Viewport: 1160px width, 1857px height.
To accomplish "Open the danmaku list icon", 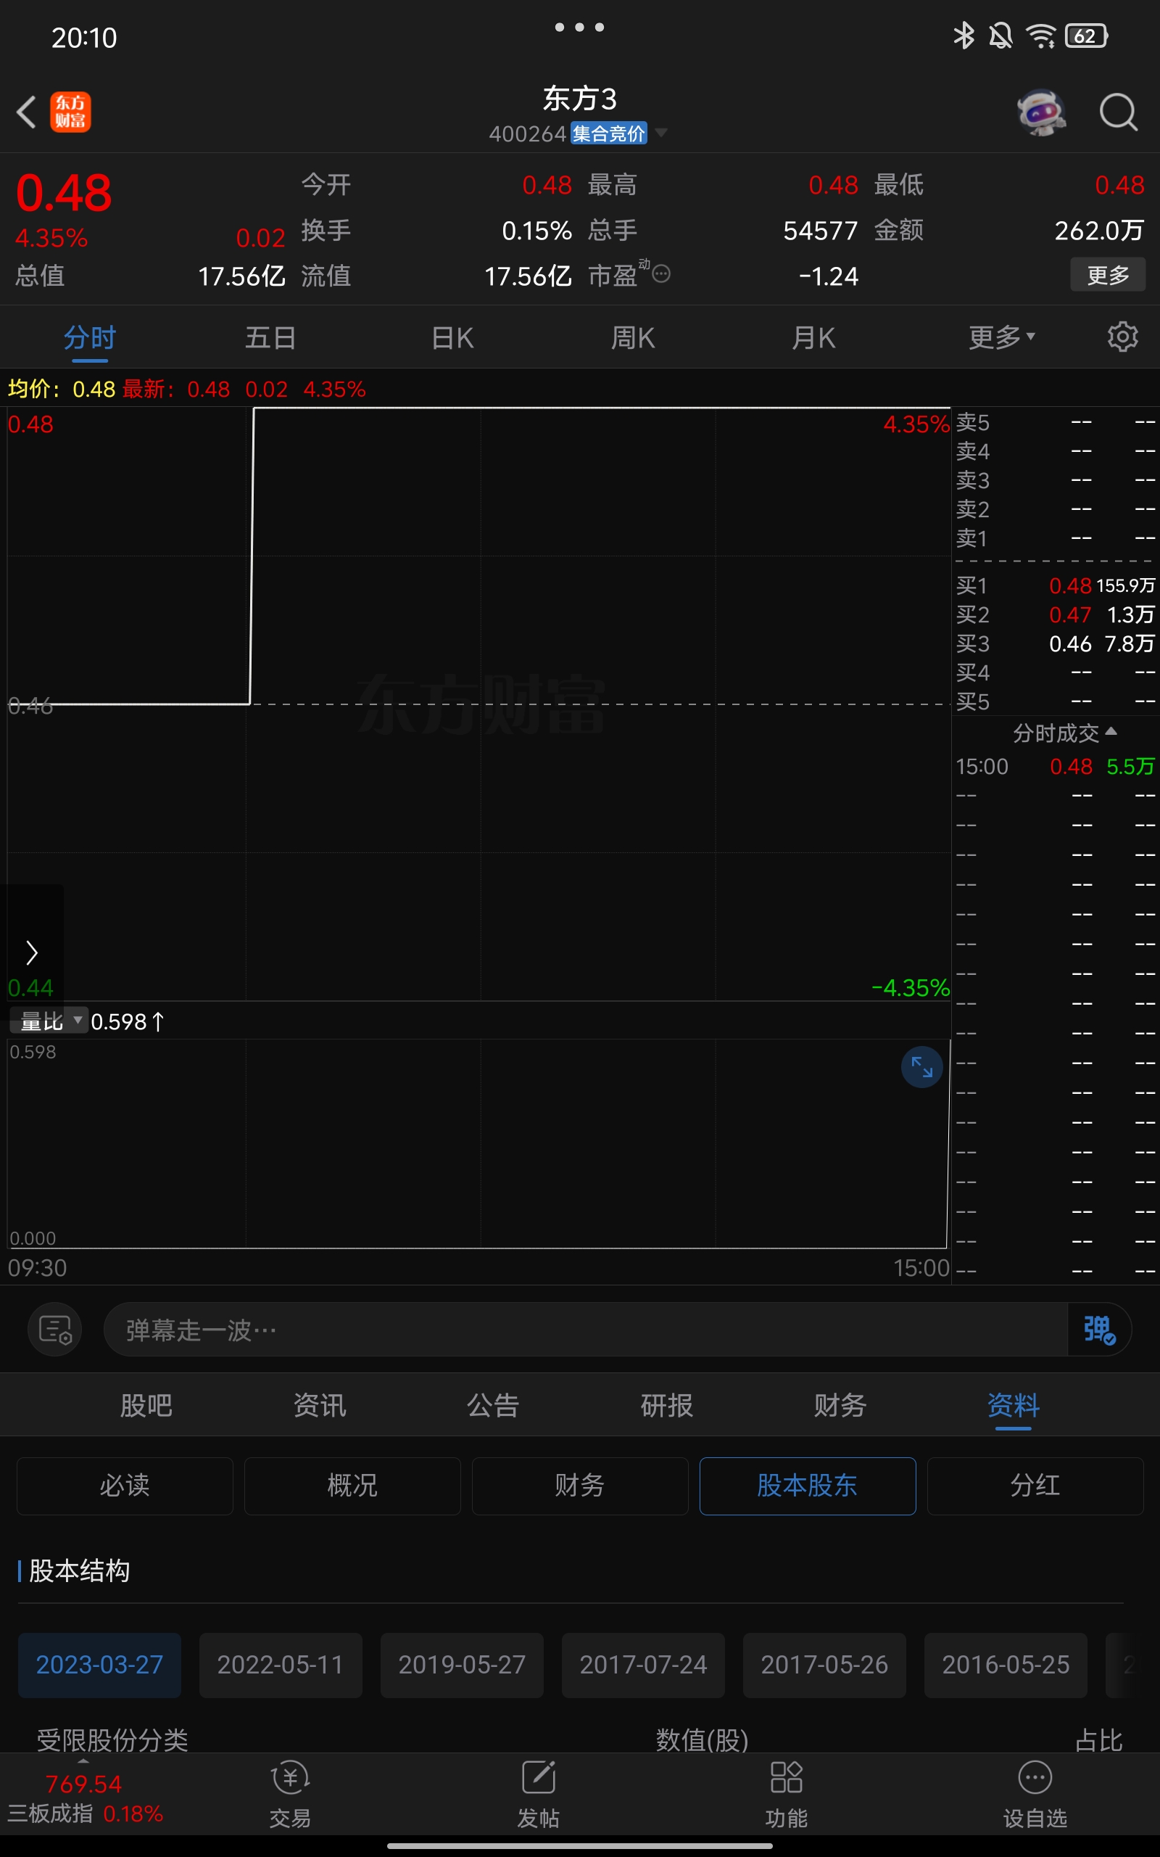I will [x=55, y=1329].
